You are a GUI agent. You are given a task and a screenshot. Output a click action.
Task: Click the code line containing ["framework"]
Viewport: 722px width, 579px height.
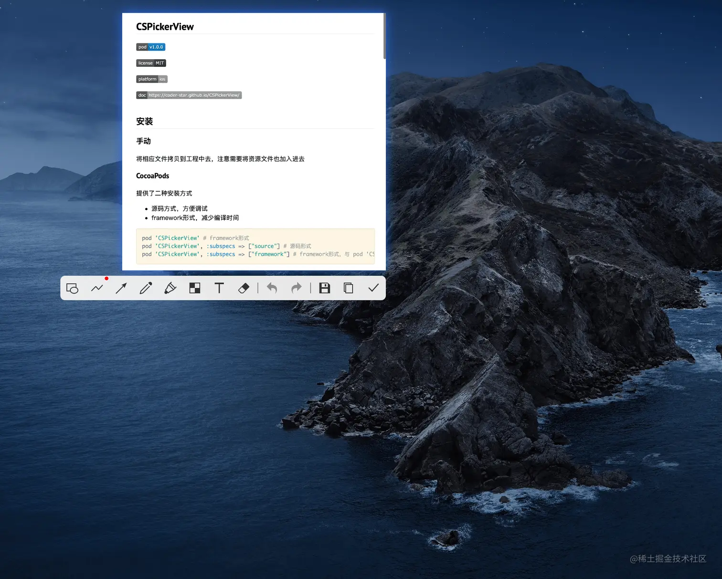(x=258, y=254)
